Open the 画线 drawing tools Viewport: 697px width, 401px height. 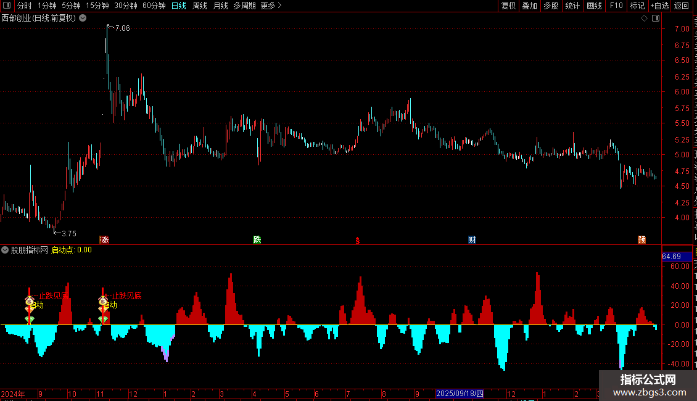click(x=595, y=6)
